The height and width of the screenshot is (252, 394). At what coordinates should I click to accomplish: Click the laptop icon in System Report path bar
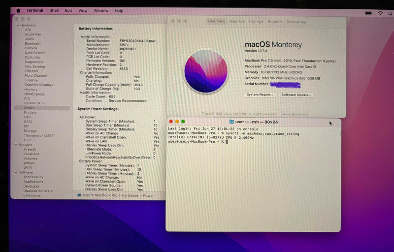[79, 195]
